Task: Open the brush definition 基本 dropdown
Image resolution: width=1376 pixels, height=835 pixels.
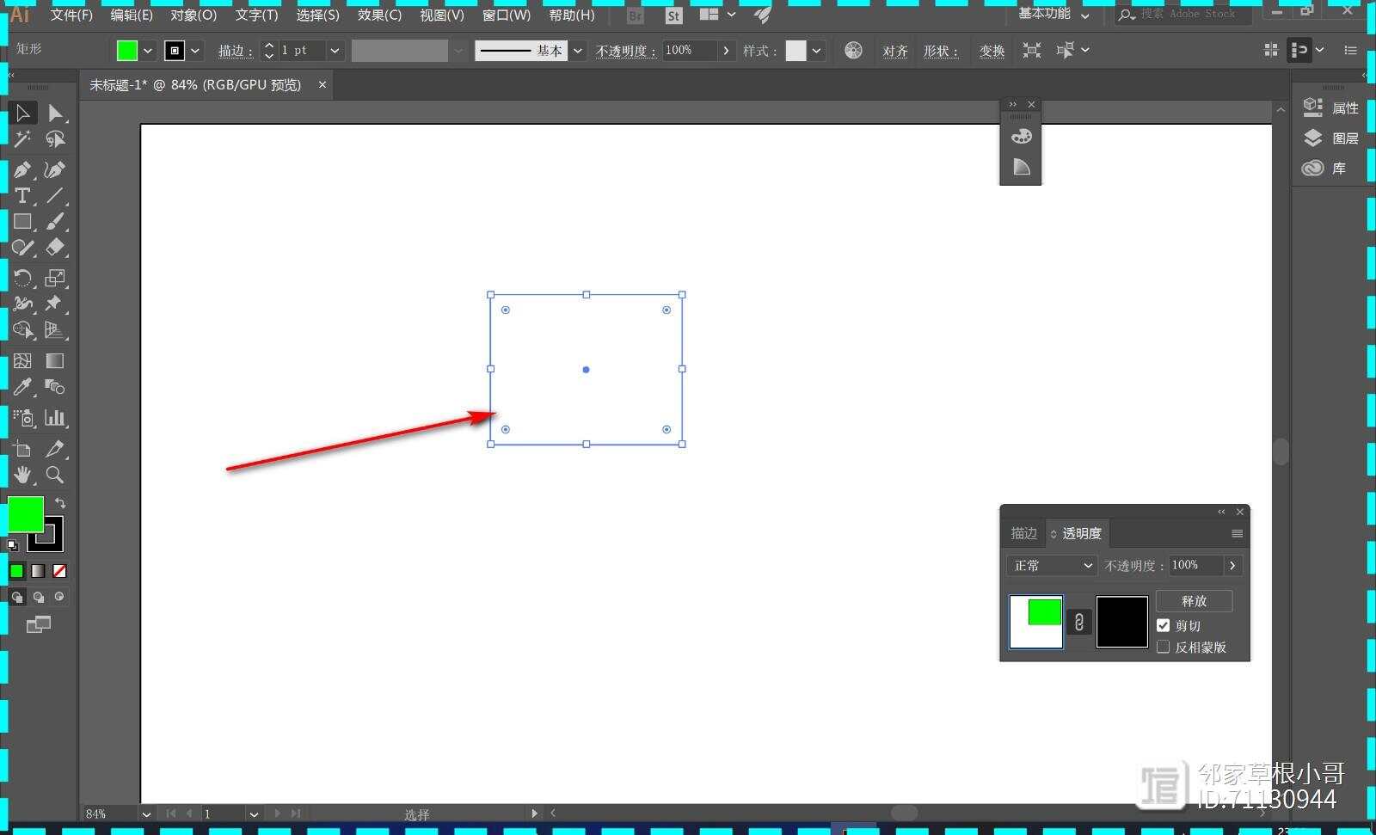Action: [578, 51]
